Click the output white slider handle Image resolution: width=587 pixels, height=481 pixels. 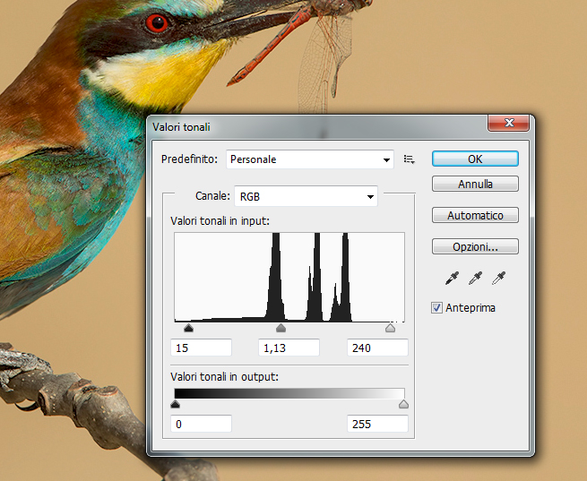[x=403, y=404]
